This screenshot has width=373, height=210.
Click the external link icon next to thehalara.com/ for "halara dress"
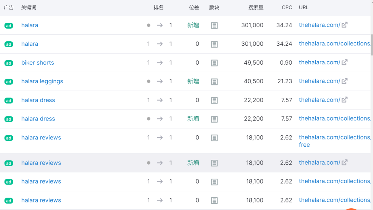pyautogui.click(x=344, y=100)
